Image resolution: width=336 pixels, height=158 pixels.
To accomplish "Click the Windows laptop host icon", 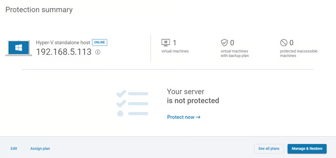I will 18,48.
